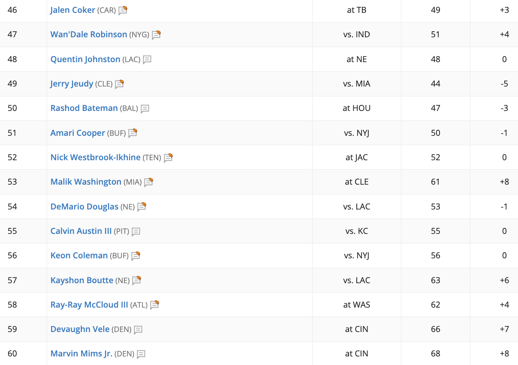Click the note icon beside Jerry Jeudy
This screenshot has height=365, width=518.
(119, 84)
